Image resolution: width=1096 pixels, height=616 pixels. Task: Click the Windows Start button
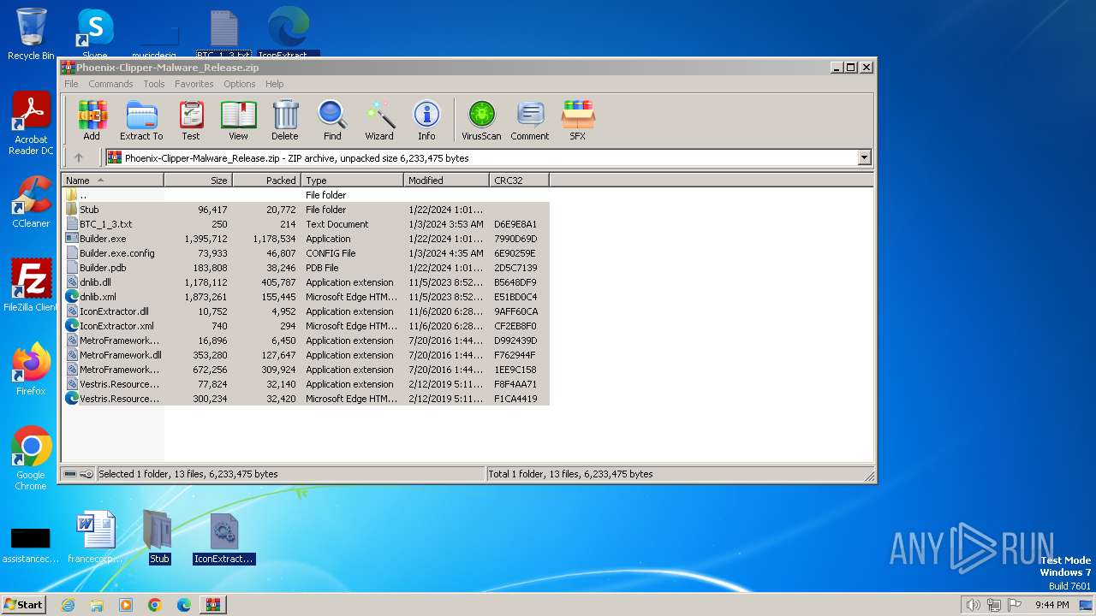(24, 605)
